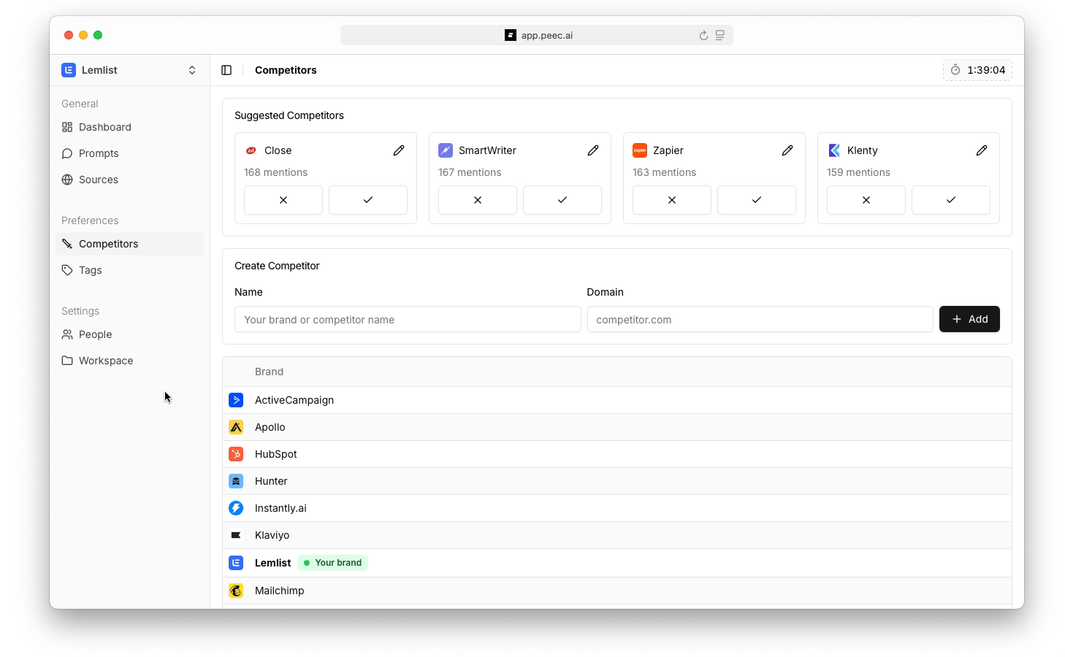Dismiss SmartWriter suggestion
This screenshot has height=657, width=1065.
click(478, 200)
